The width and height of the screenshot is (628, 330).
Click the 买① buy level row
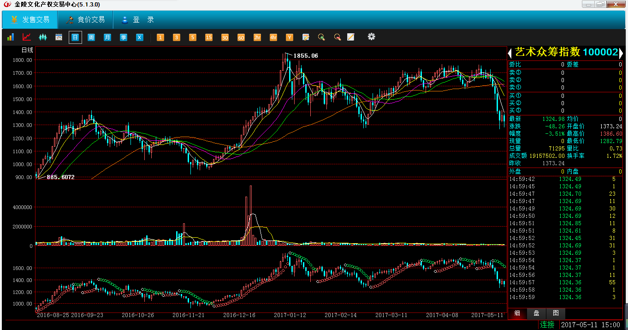click(565, 96)
